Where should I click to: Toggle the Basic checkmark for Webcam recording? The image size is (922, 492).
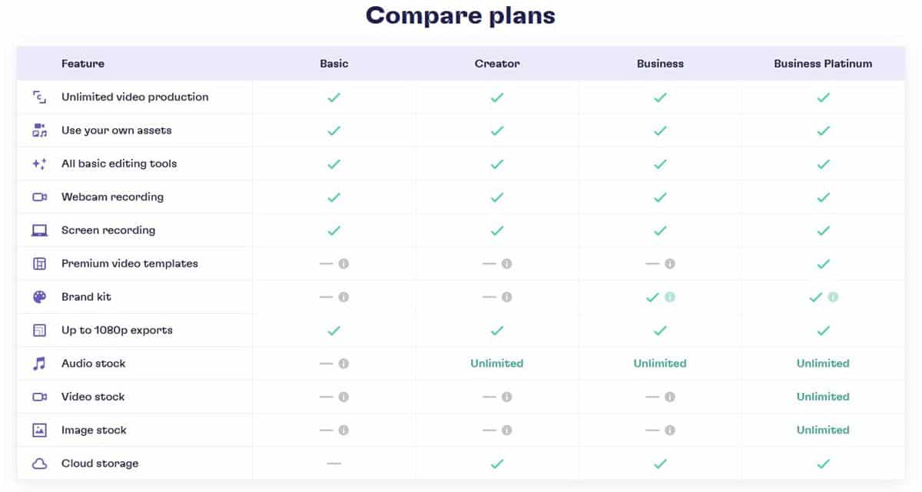[x=334, y=196]
